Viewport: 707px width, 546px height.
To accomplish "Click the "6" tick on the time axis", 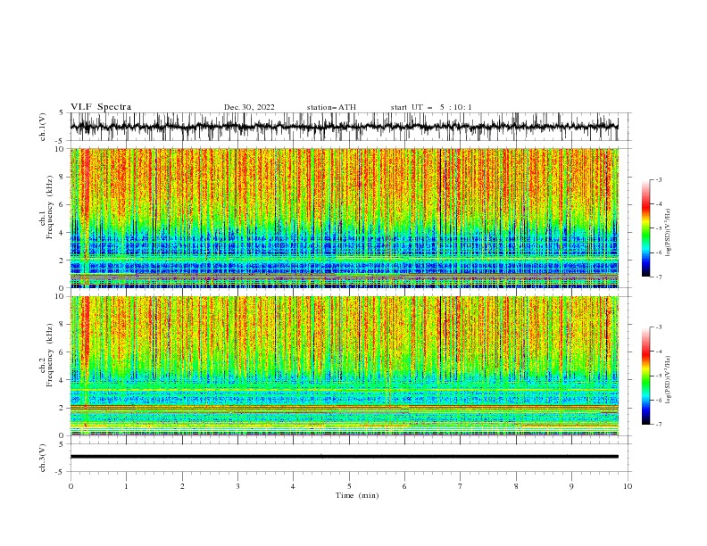I will click(404, 486).
